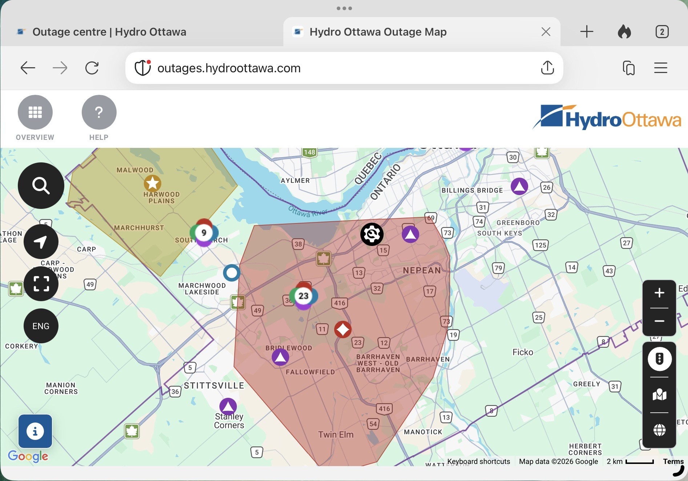
Task: Enter fullscreen map mode
Action: (x=41, y=284)
